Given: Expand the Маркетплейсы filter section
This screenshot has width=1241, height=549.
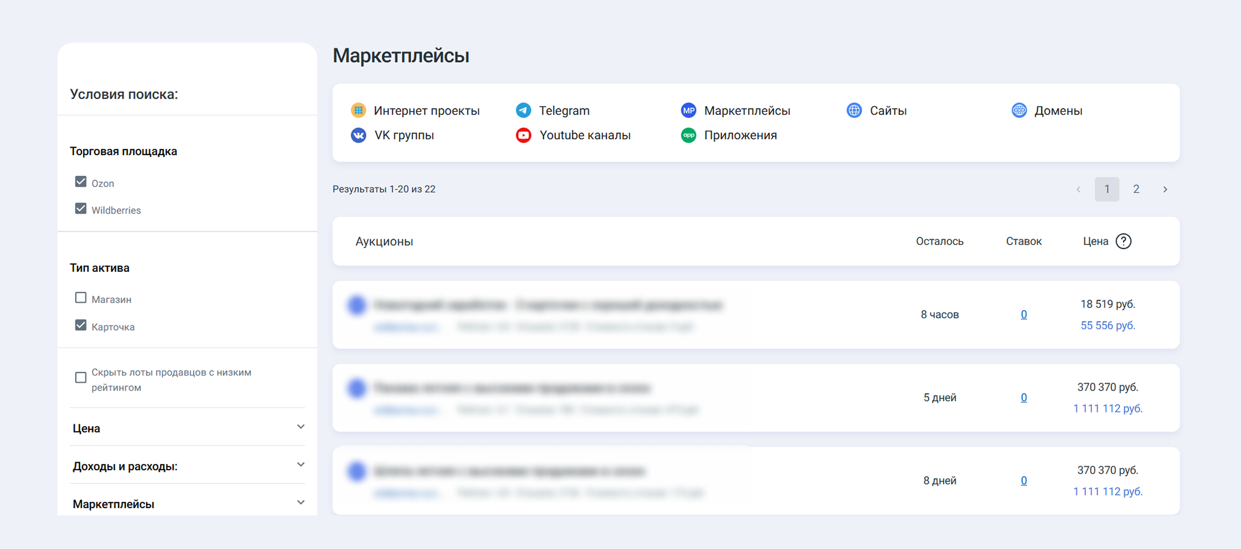Looking at the screenshot, I should point(300,503).
